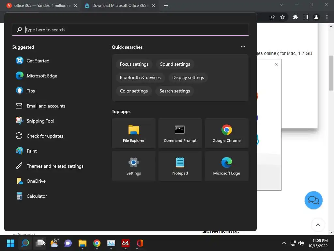Select Check for updates

[x=39, y=136]
